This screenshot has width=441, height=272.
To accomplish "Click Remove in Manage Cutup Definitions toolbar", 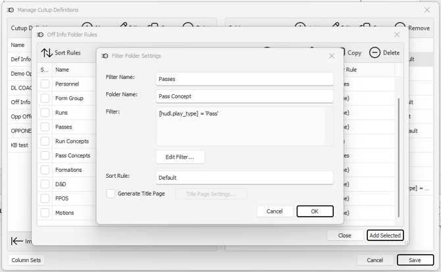I will pos(419,28).
